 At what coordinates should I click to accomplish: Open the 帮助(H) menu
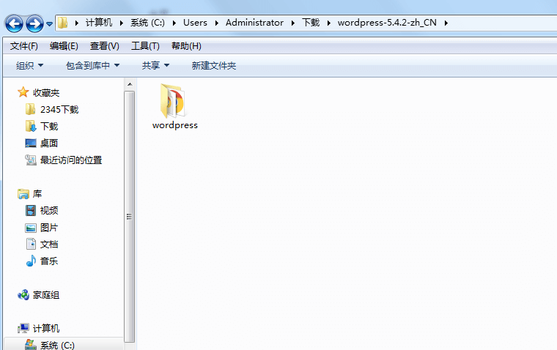pyautogui.click(x=186, y=46)
